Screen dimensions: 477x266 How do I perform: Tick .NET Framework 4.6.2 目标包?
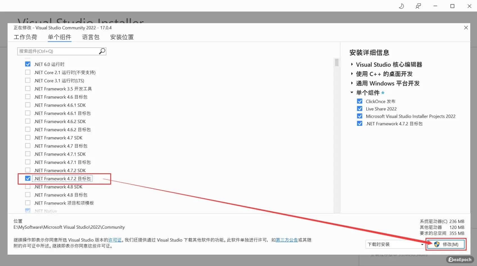28,129
